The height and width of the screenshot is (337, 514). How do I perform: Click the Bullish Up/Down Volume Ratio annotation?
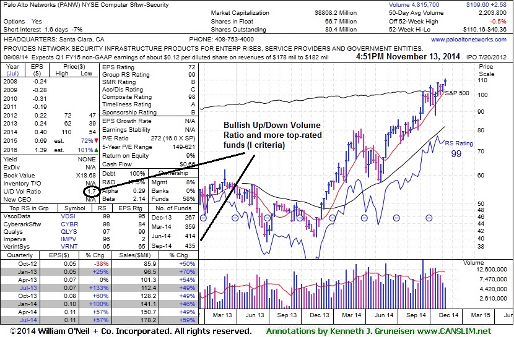click(x=272, y=135)
